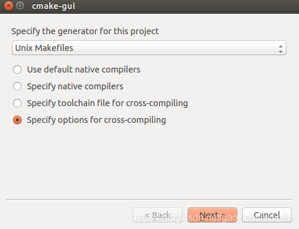Go to the previous step with Back
The height and width of the screenshot is (229, 299).
(x=158, y=215)
